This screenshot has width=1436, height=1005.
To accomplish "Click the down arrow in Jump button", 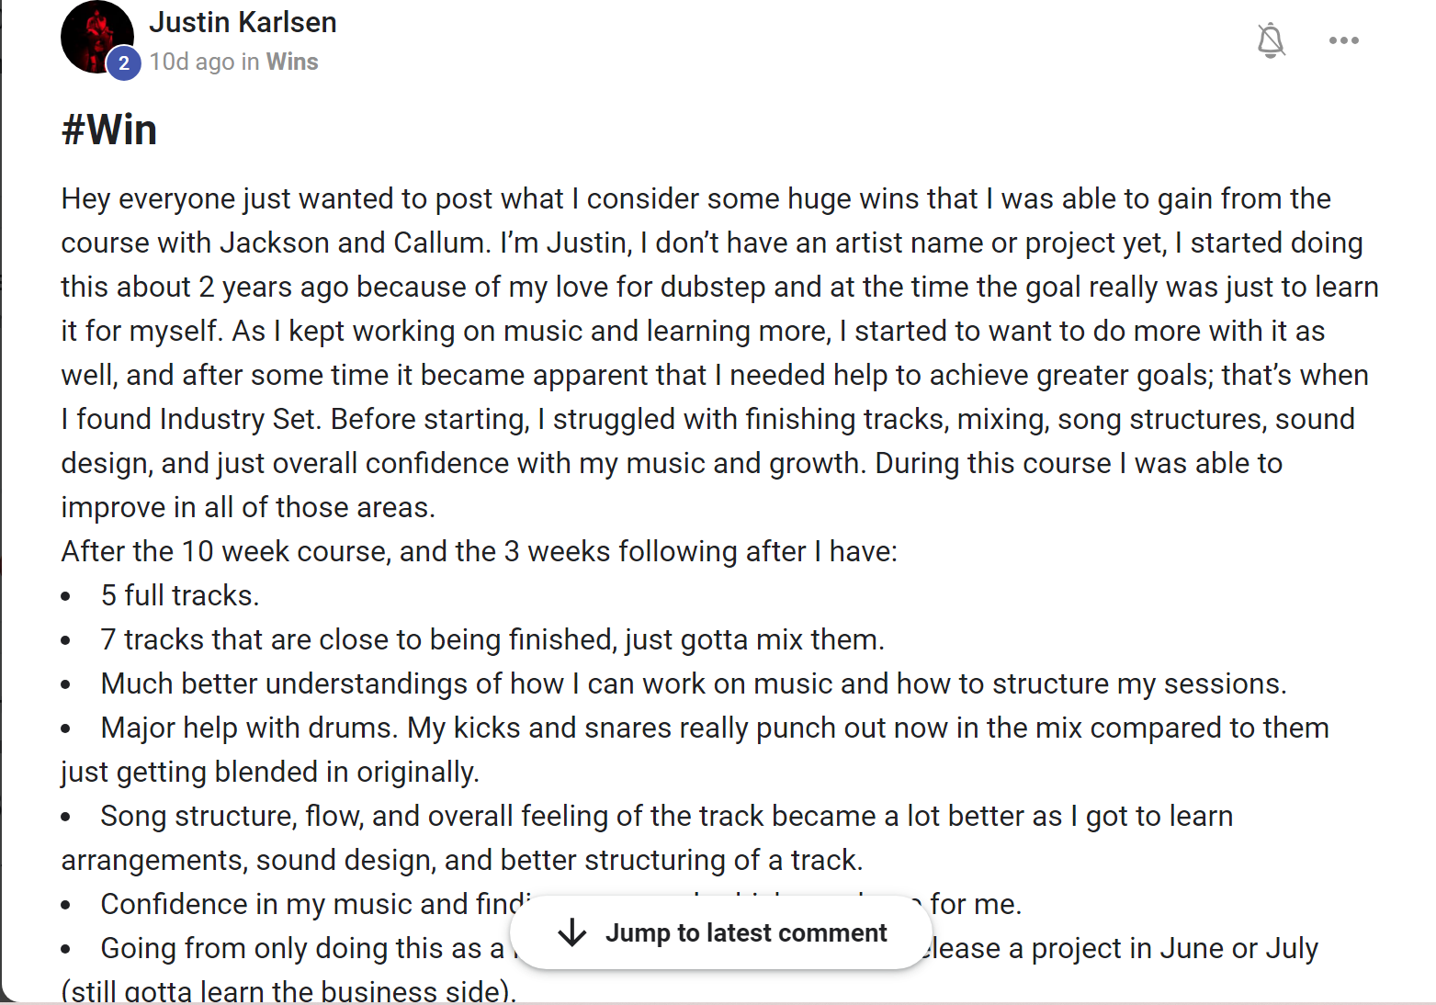I will [572, 932].
